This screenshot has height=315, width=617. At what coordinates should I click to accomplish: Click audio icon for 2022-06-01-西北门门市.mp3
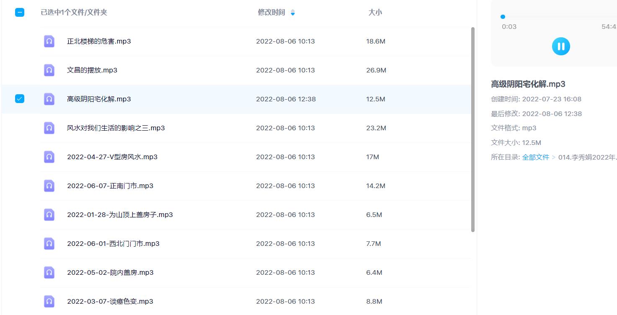(49, 244)
